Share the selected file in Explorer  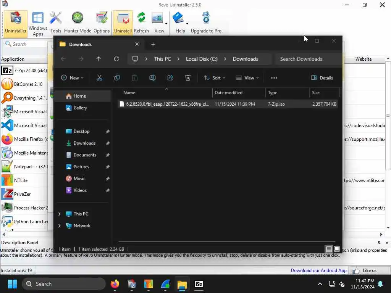click(170, 78)
